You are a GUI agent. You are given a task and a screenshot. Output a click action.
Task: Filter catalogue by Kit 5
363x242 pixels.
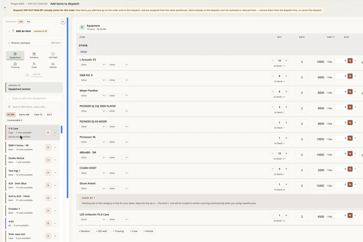coord(49,114)
